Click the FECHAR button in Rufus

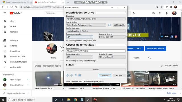119,76
